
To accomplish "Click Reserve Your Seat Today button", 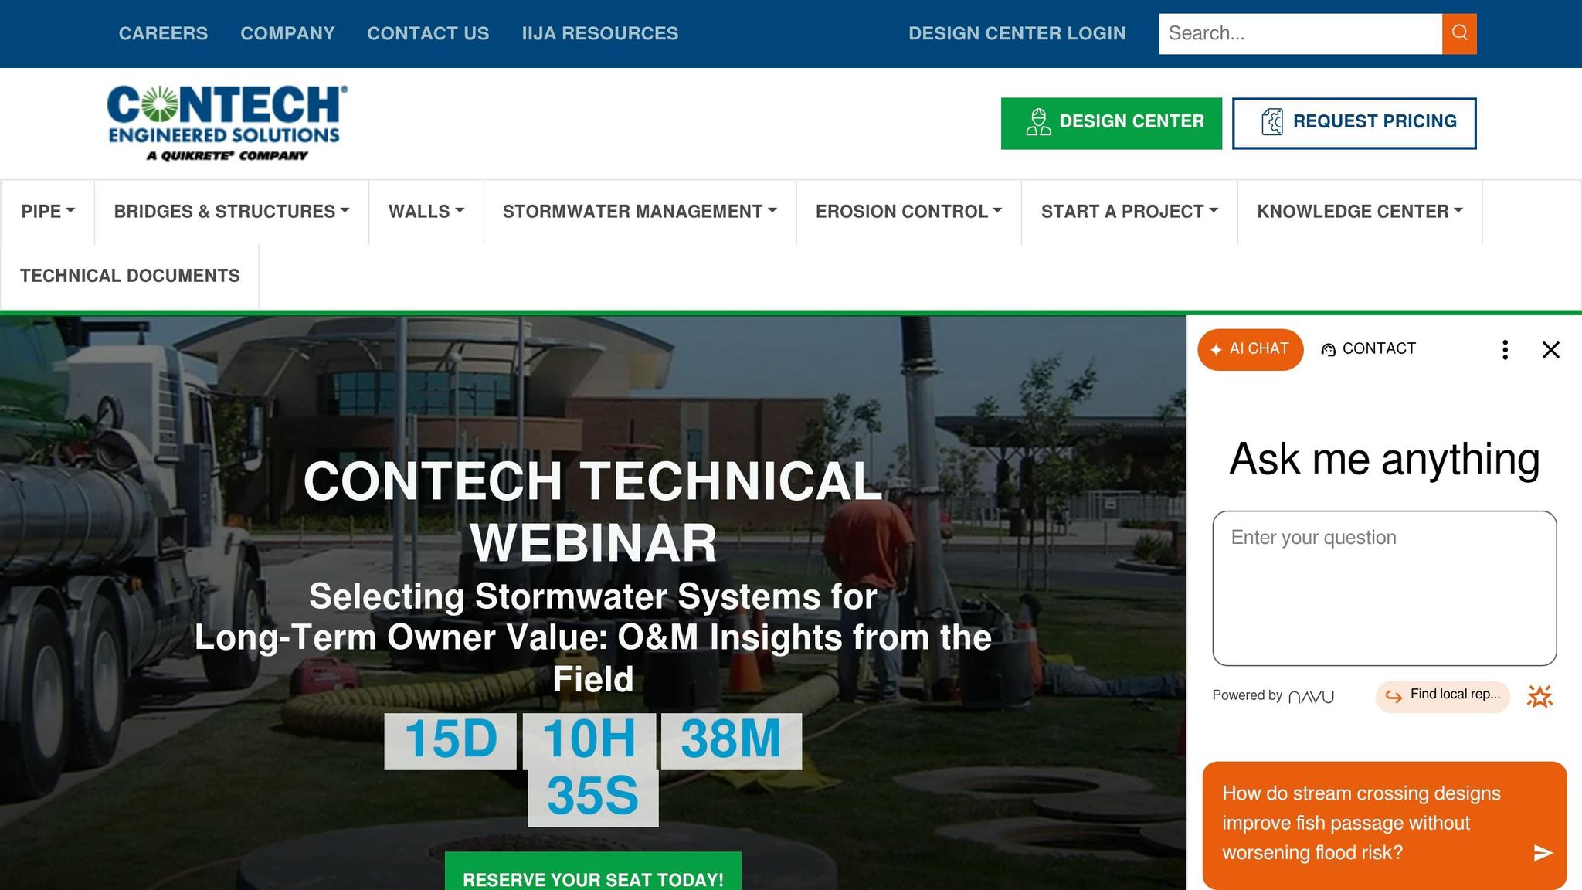I will (592, 871).
